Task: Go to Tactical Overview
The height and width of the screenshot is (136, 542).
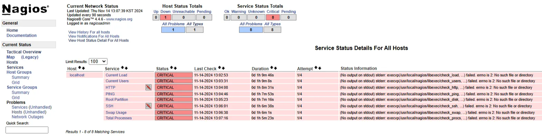Action: pos(24,52)
